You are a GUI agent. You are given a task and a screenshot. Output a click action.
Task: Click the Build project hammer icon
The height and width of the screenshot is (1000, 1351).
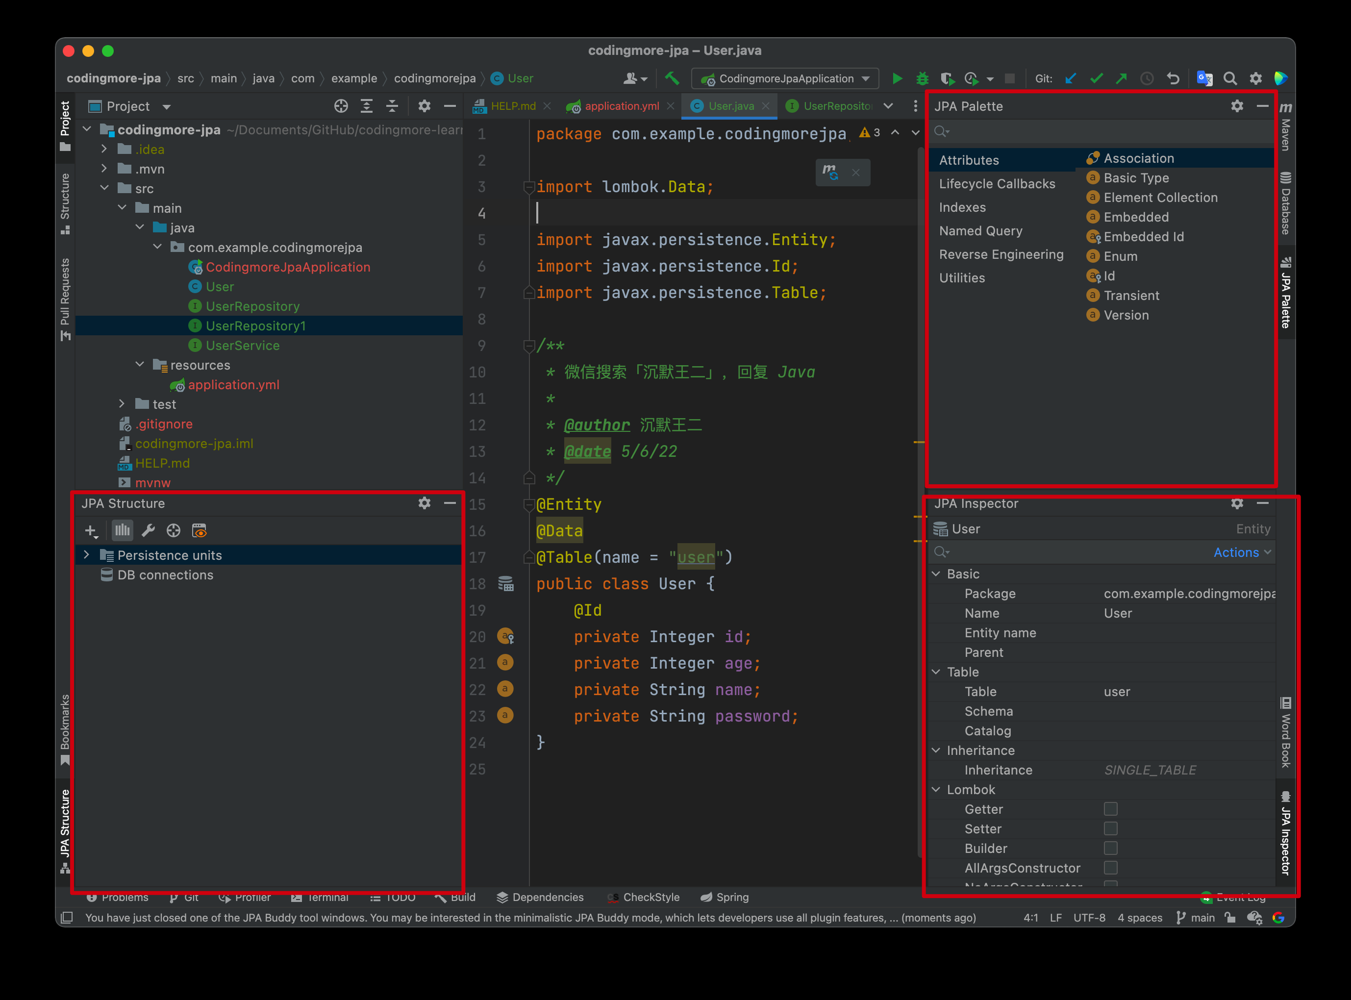[672, 78]
